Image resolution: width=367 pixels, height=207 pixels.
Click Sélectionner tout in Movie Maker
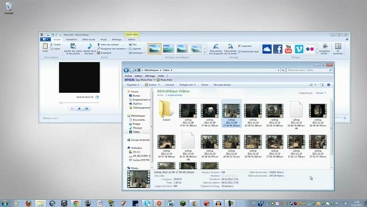tap(248, 52)
